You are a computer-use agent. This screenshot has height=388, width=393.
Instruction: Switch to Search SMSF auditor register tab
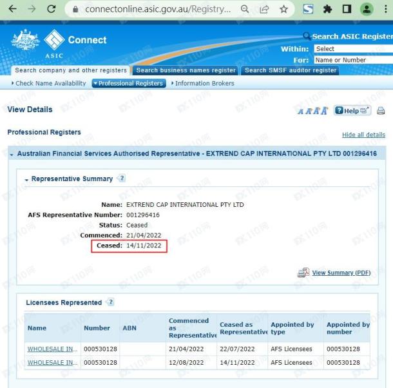coord(291,70)
